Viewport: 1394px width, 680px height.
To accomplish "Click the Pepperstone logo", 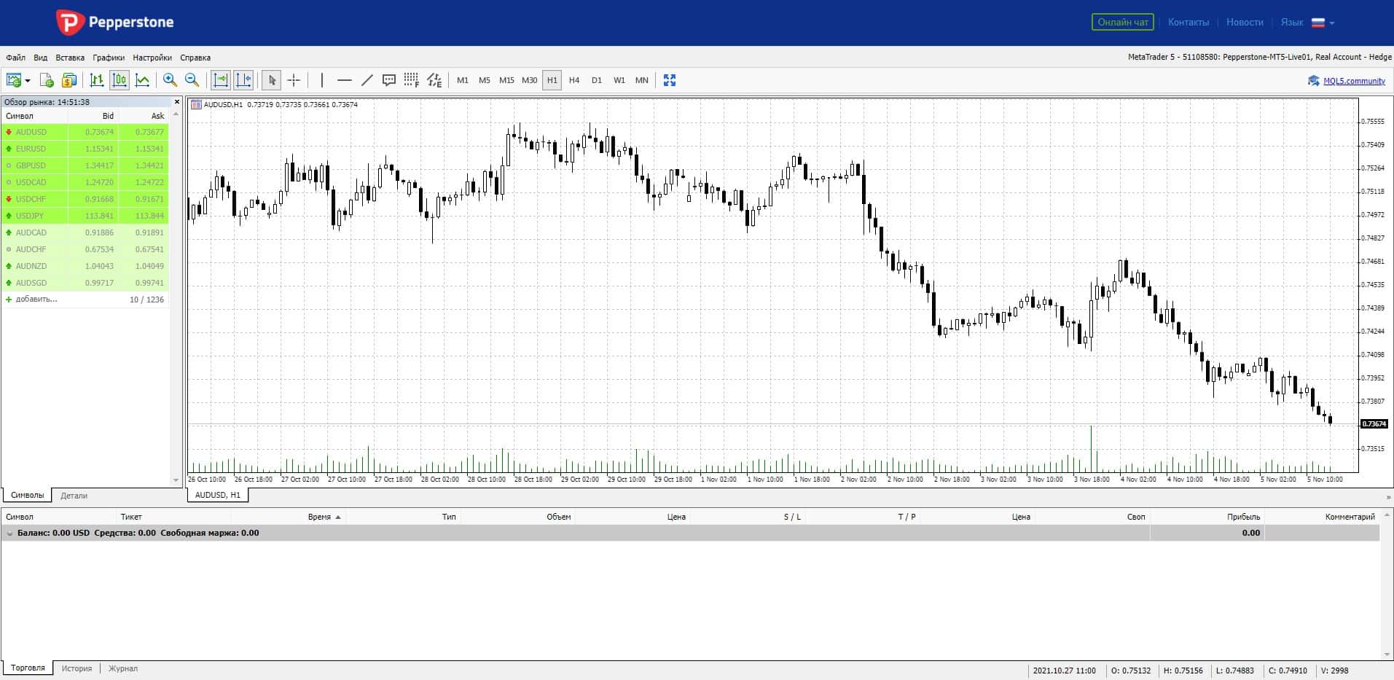I will tap(115, 23).
